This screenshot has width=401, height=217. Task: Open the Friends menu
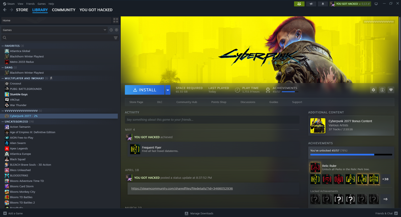pos(30,4)
